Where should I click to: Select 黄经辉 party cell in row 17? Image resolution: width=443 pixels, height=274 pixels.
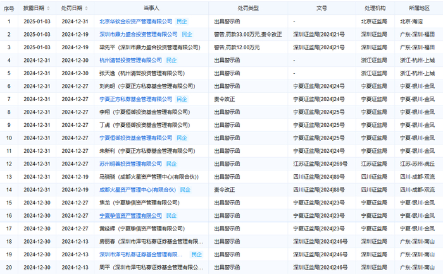(x=142, y=229)
